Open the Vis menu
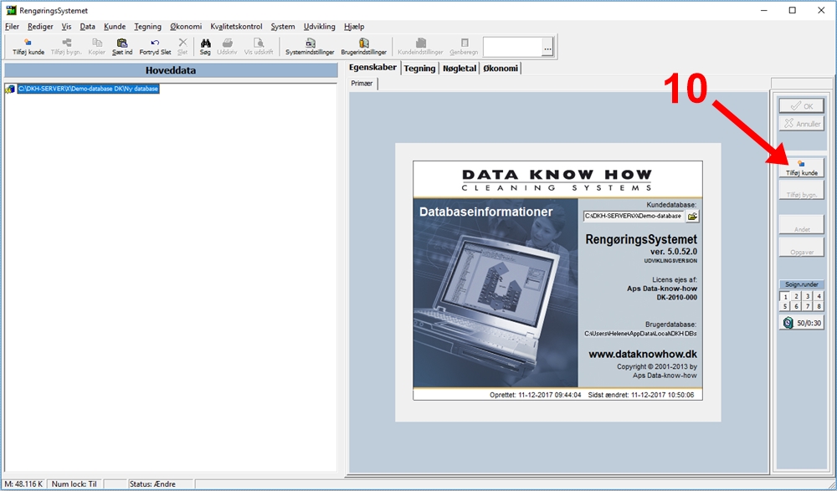This screenshot has height=491, width=837. pyautogui.click(x=66, y=26)
